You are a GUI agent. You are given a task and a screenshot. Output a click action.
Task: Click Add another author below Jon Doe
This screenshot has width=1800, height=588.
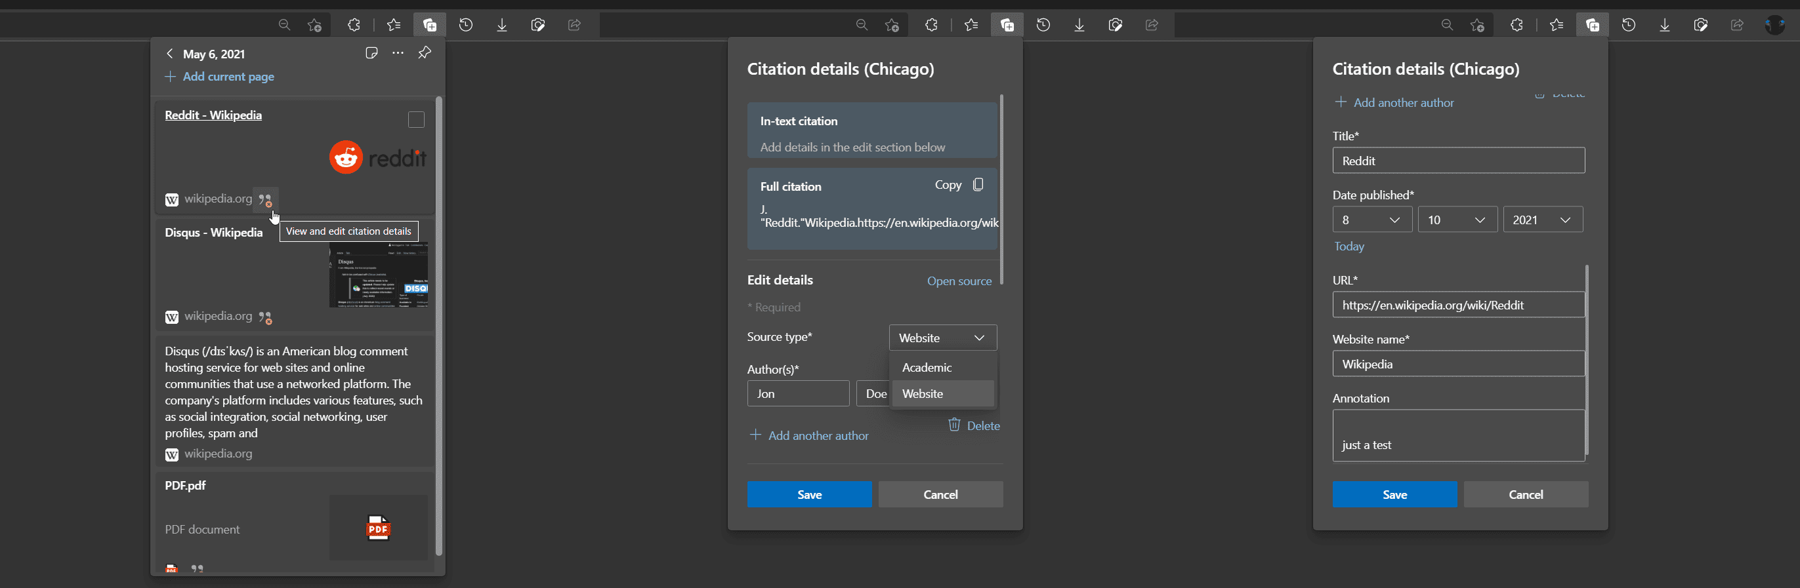809,435
